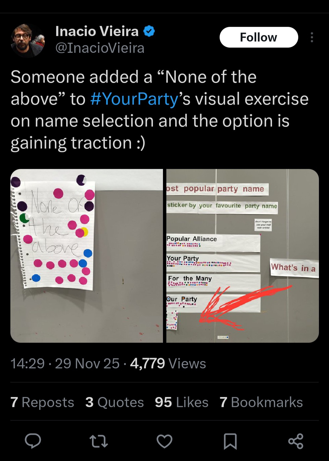Image resolution: width=329 pixels, height=461 pixels.
Task: View the 95 Likes list
Action: coord(182,402)
